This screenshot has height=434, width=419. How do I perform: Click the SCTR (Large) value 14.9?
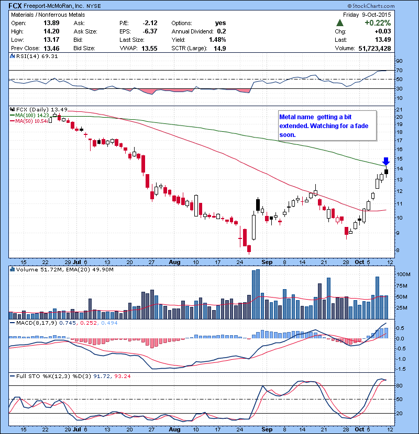point(220,48)
